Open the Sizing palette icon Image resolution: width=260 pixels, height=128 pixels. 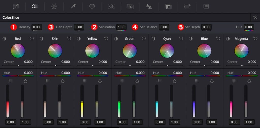[187, 6]
